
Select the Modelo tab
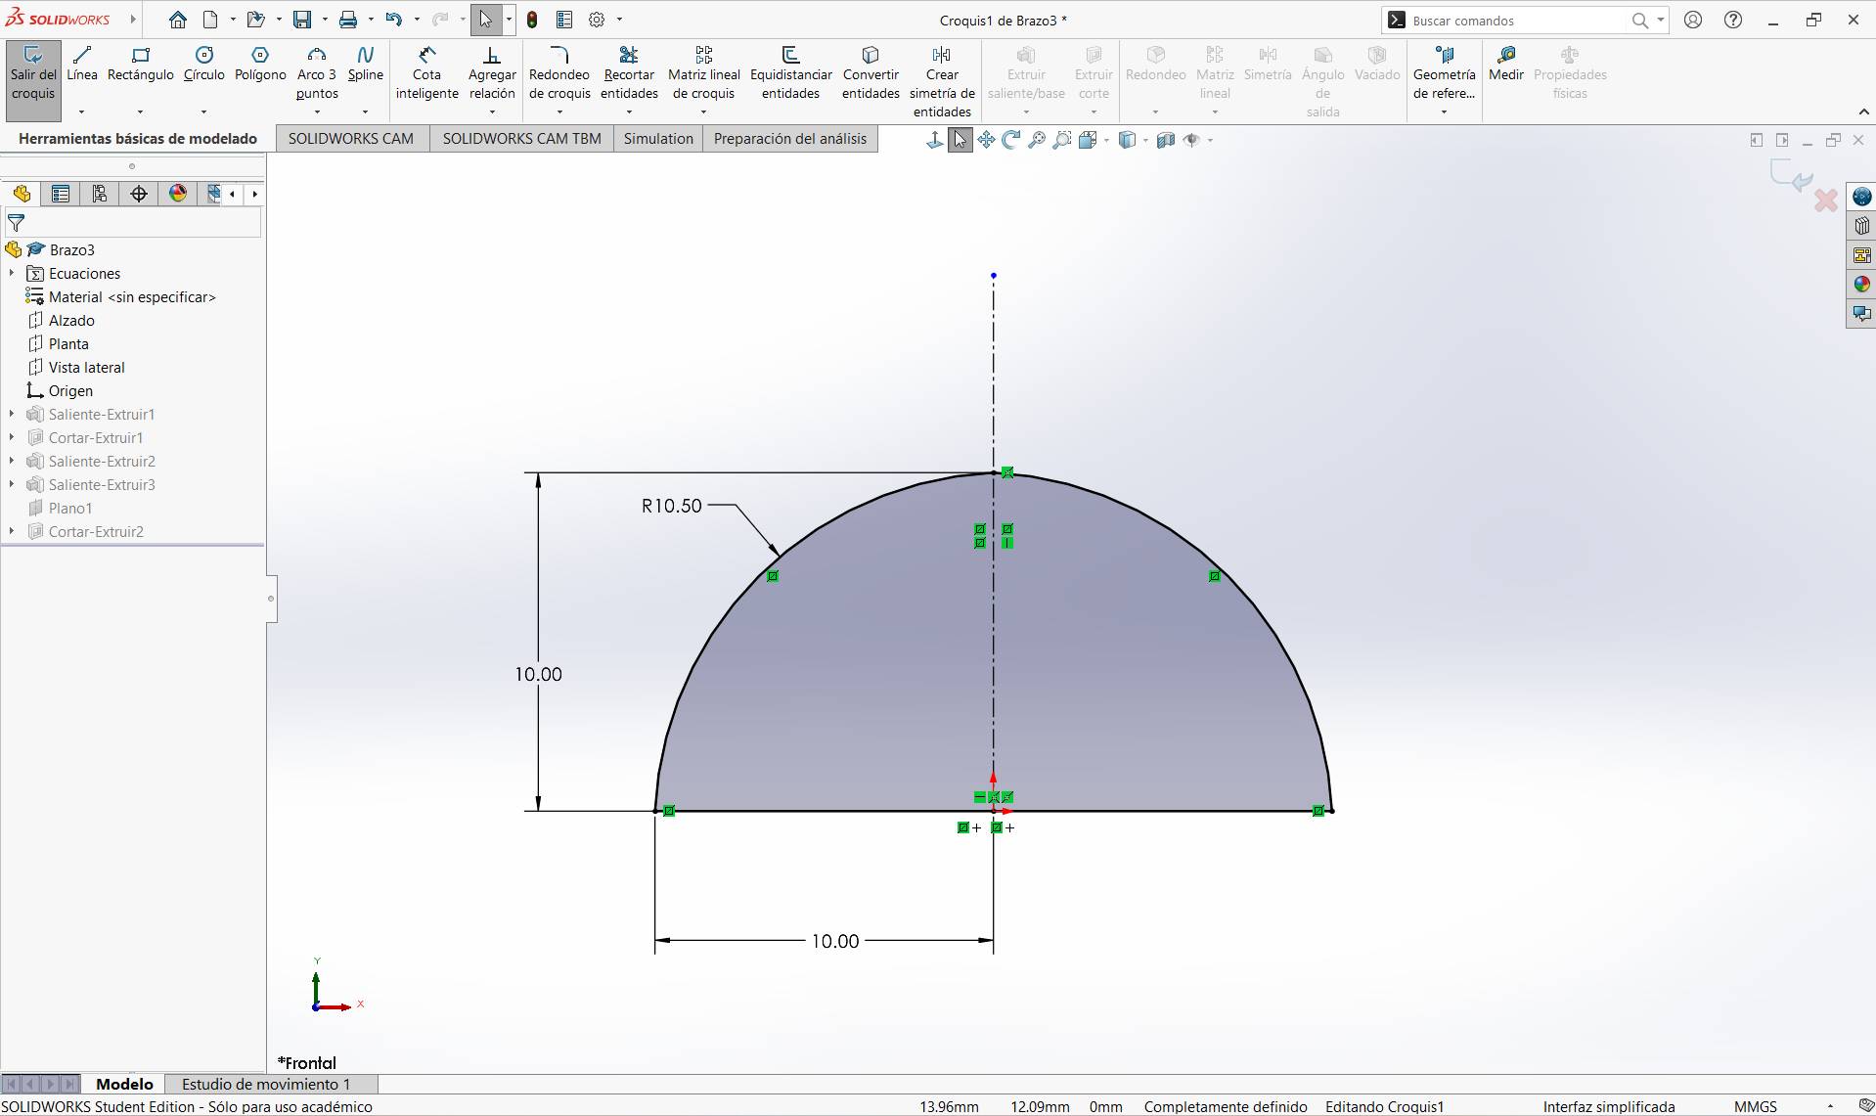click(x=124, y=1084)
